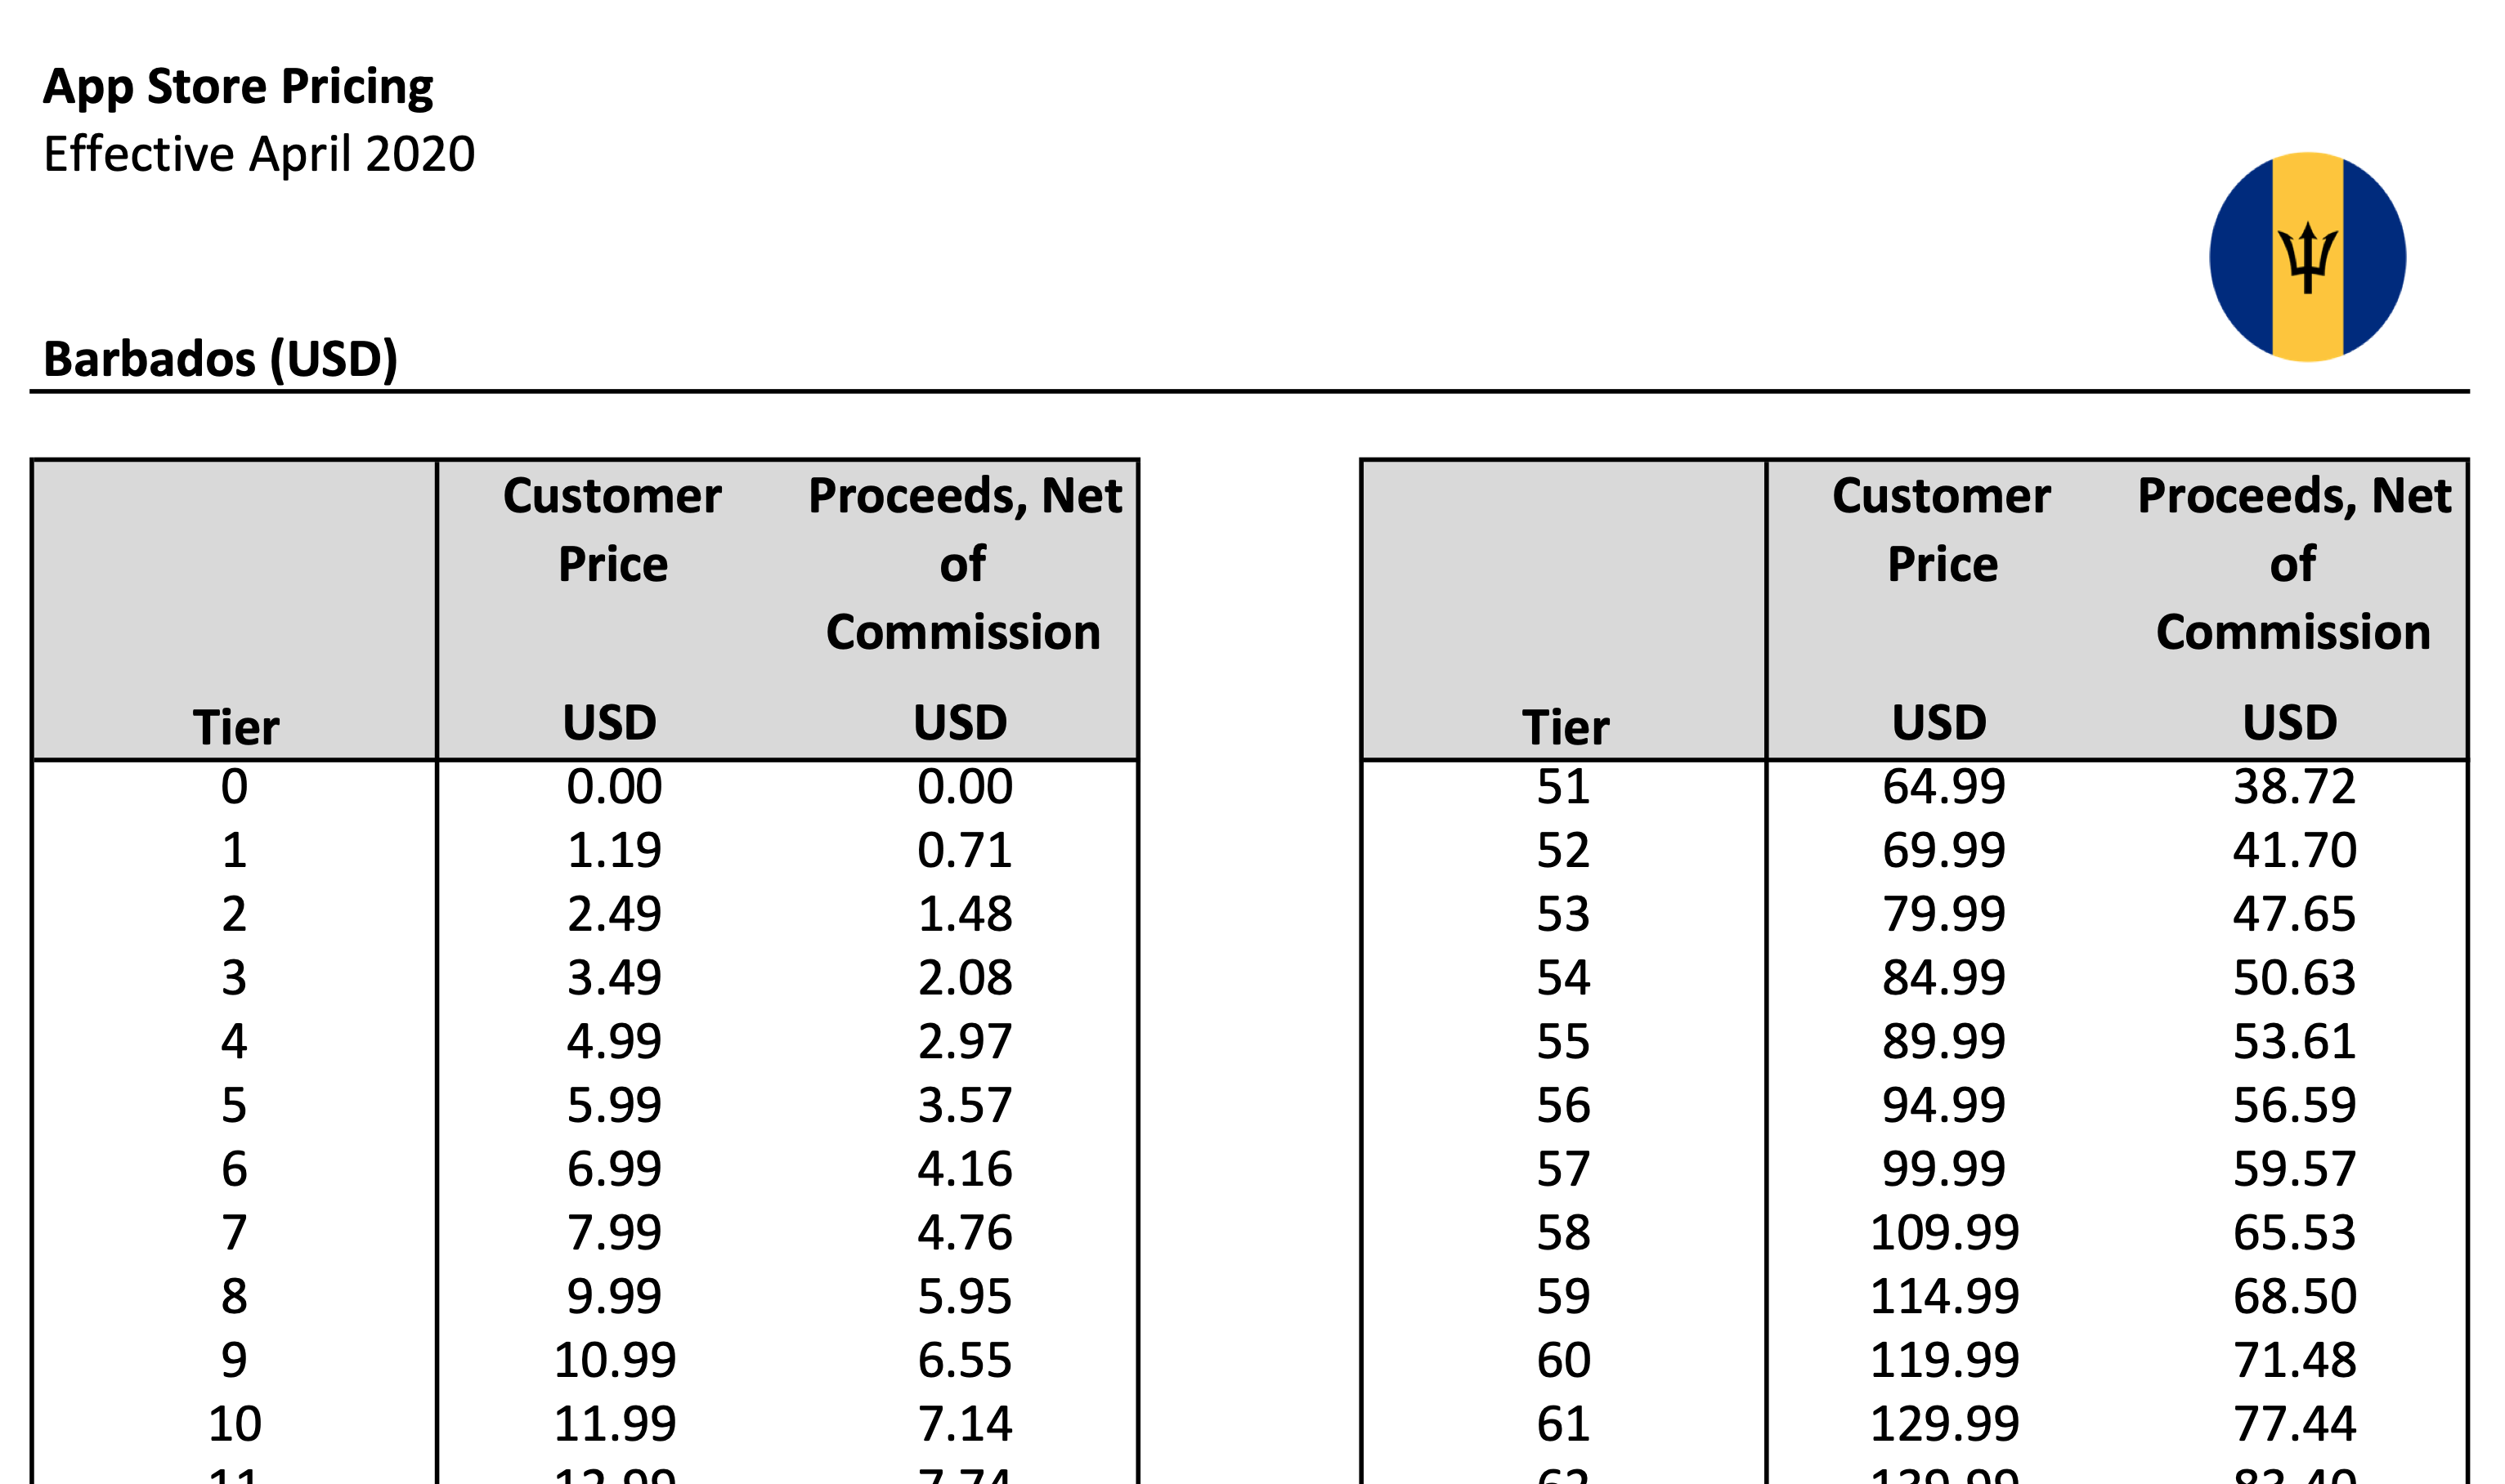The width and height of the screenshot is (2505, 1484).
Task: Click left table Customer Price header
Action: click(612, 530)
